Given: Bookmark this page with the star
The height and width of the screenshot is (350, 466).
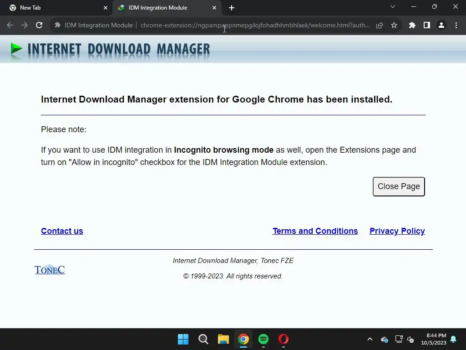Looking at the screenshot, I should [x=394, y=26].
